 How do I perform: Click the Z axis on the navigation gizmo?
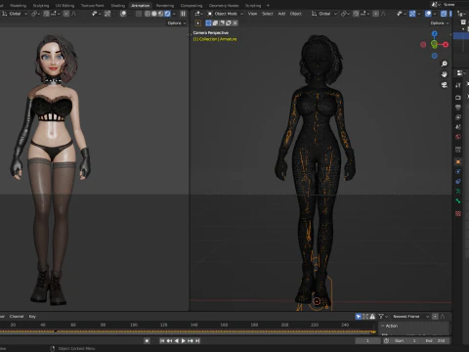[x=435, y=33]
